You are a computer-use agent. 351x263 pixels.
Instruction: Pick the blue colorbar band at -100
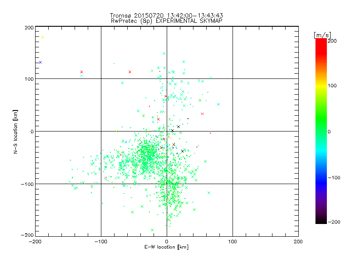(x=321, y=178)
